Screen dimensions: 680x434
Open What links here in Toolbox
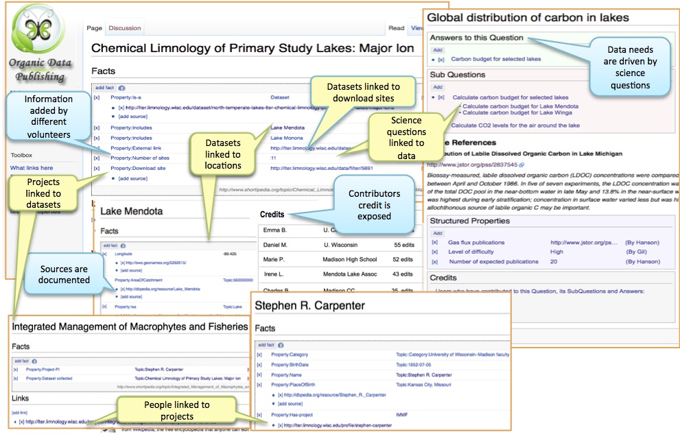(32, 168)
